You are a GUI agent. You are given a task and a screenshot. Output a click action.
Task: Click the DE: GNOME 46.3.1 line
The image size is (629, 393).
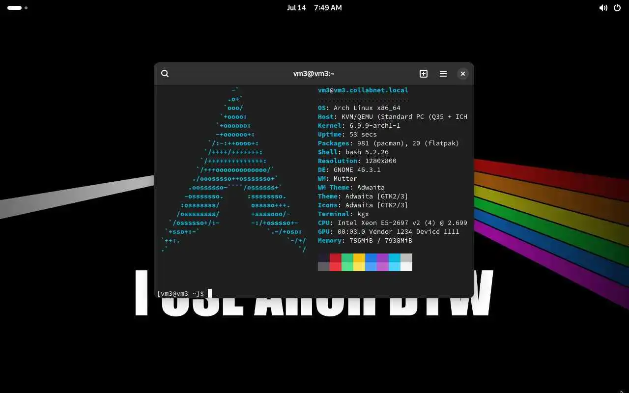[x=349, y=170]
